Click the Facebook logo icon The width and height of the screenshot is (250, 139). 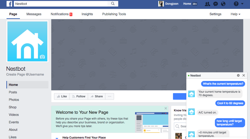click(x=10, y=4)
